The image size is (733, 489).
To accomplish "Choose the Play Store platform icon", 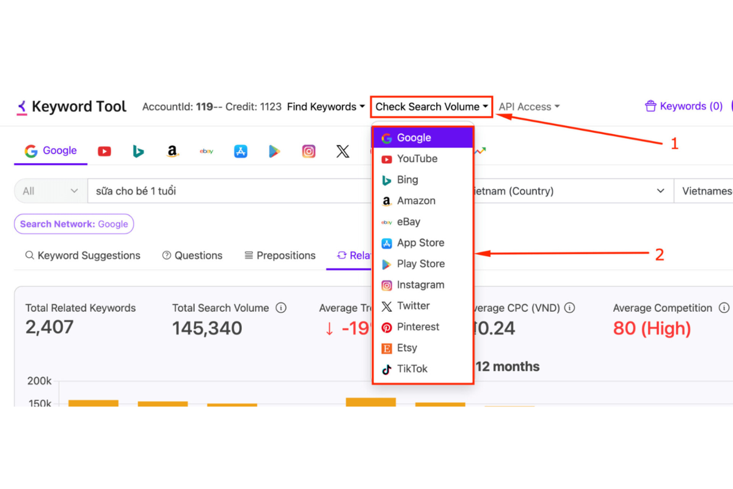I will pos(275,151).
